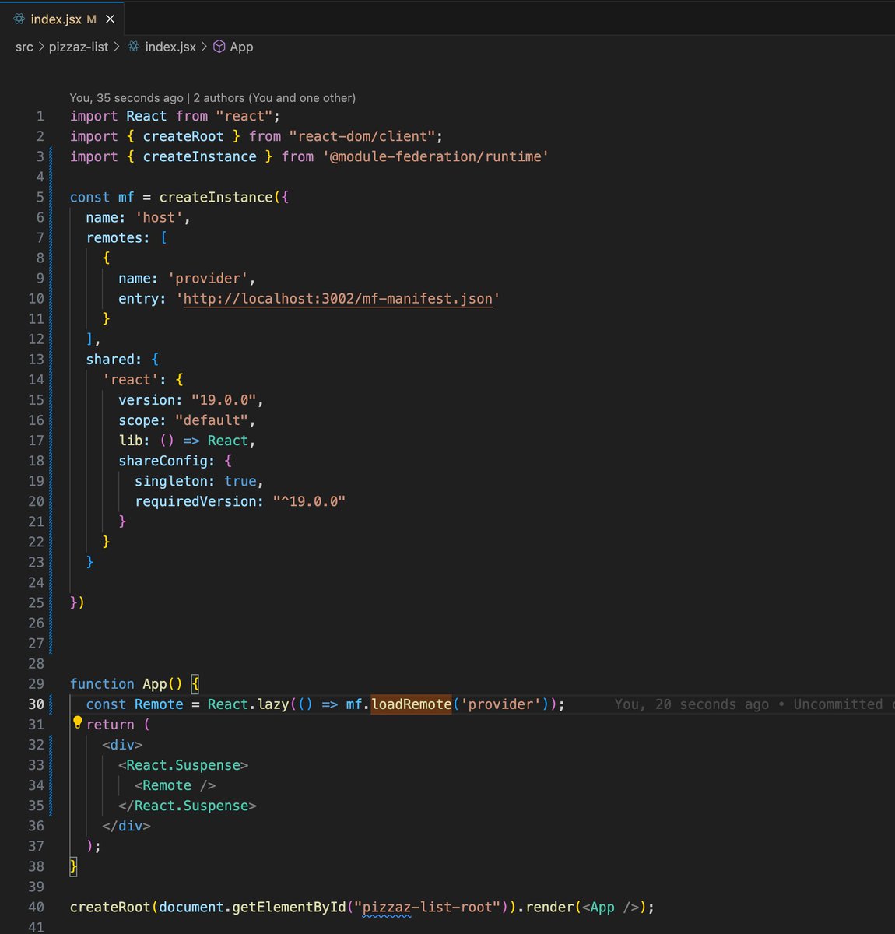This screenshot has height=934, width=895.
Task: Click line number 5 in gutter
Action: [40, 198]
